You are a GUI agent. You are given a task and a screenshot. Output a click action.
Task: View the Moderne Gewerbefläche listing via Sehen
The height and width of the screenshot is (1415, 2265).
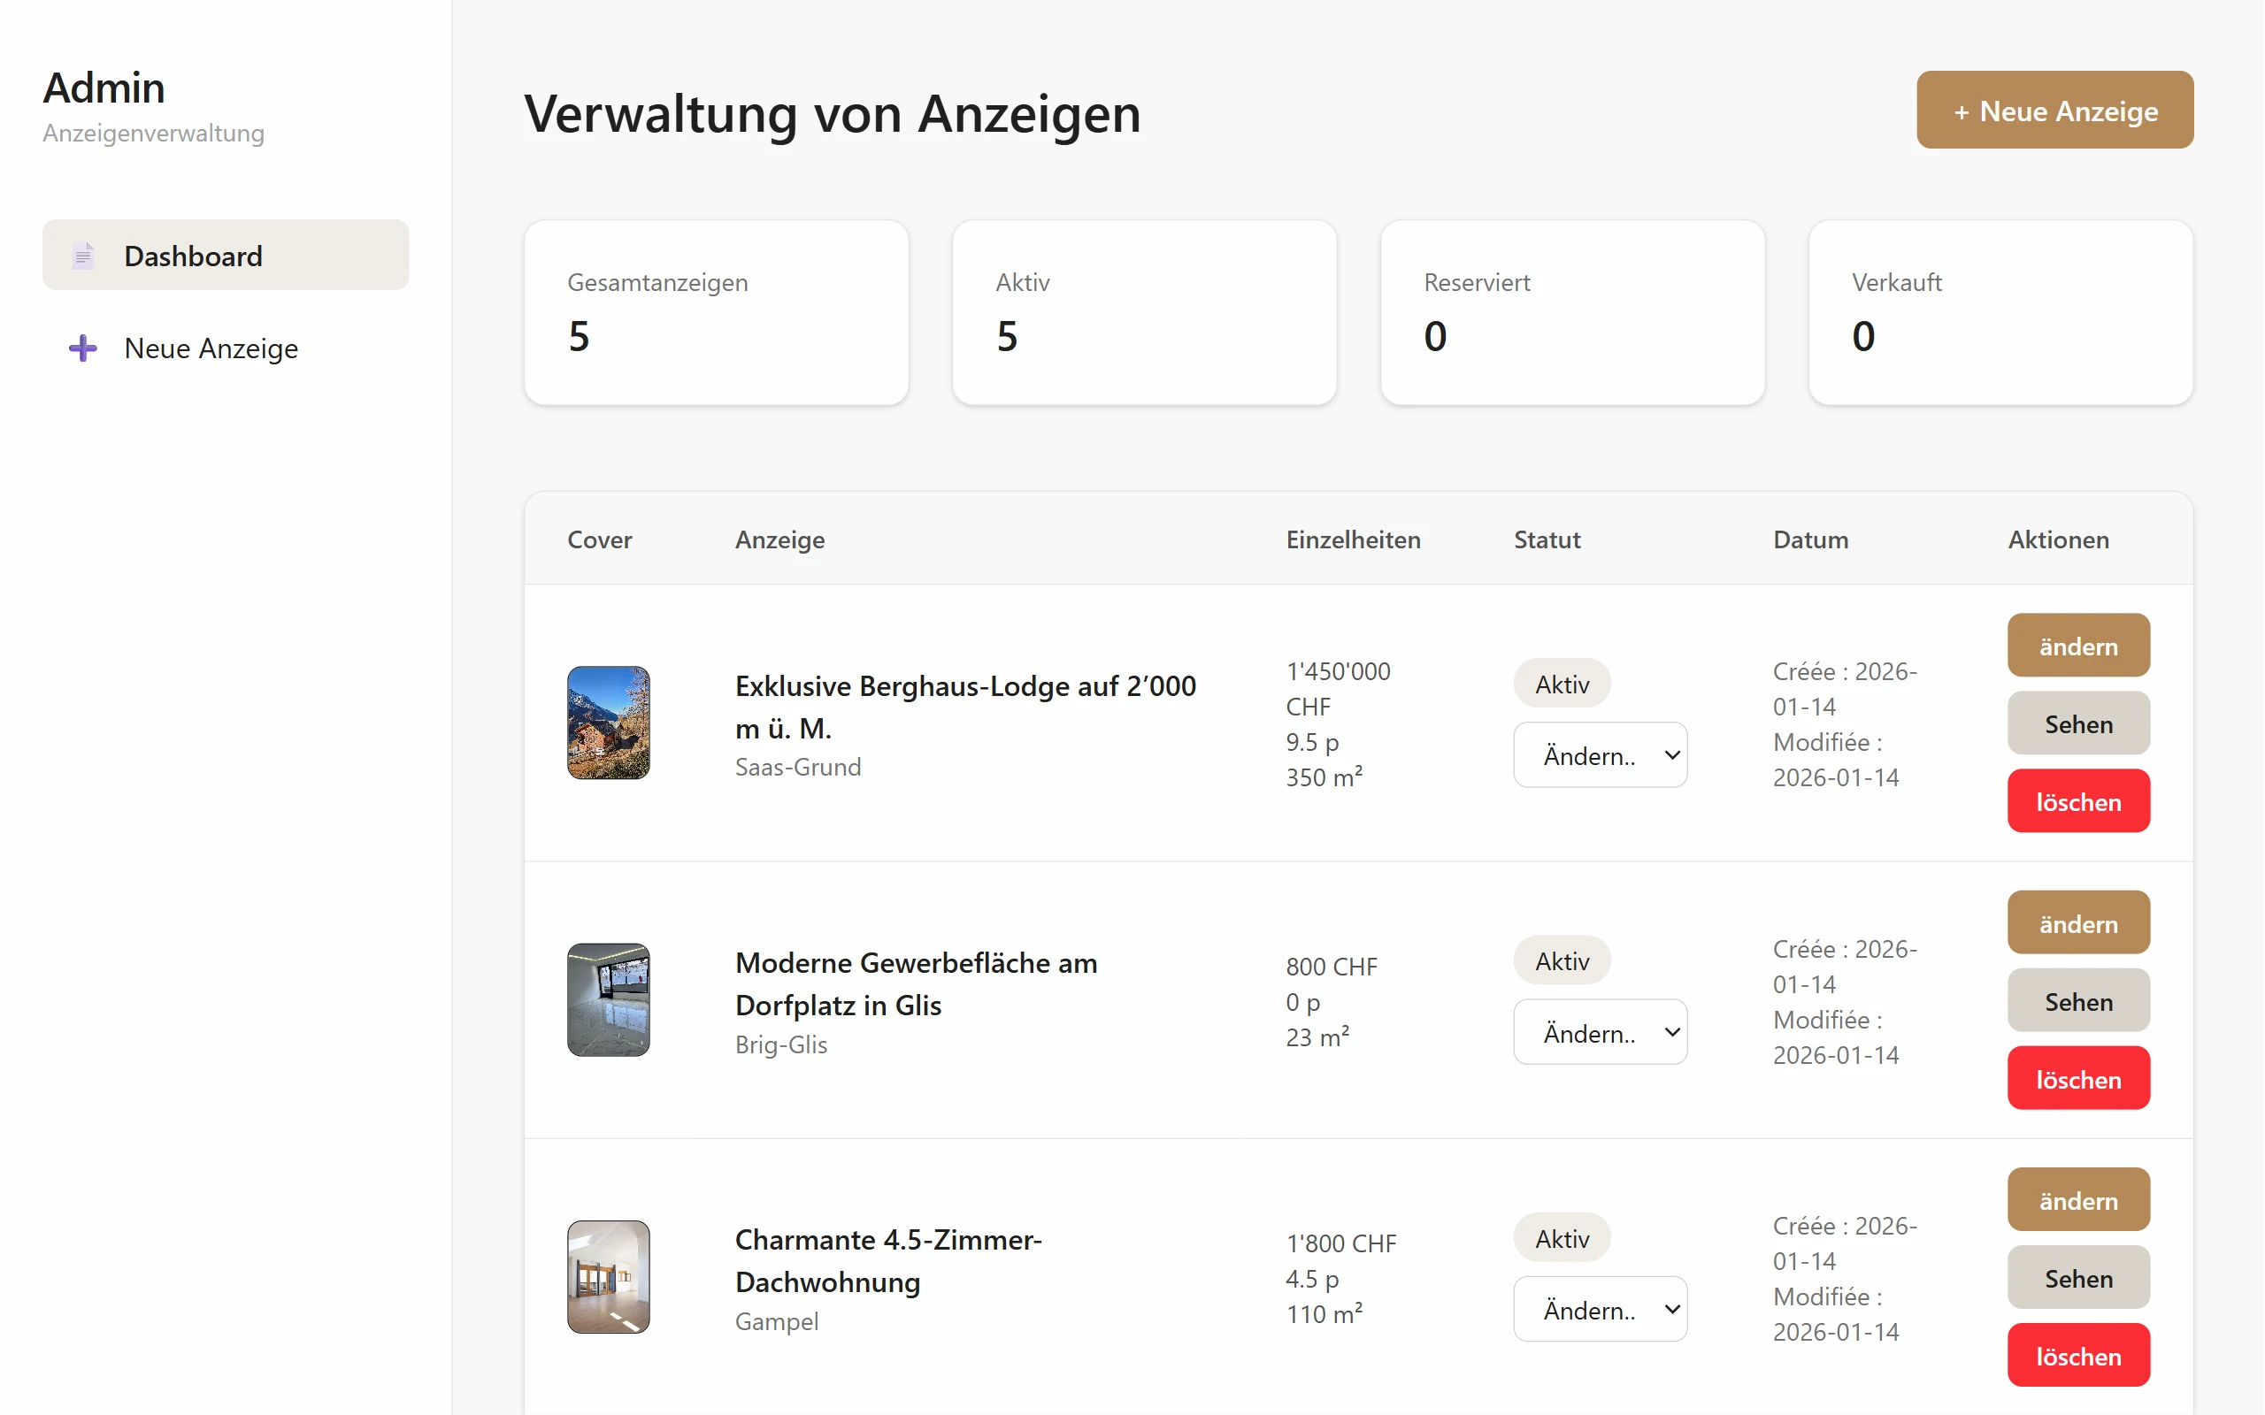(x=2077, y=1000)
